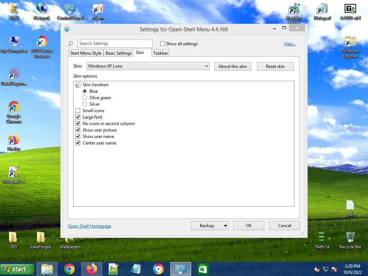
Task: Launch the Firefox desktop shortcut
Action: click(x=14, y=142)
